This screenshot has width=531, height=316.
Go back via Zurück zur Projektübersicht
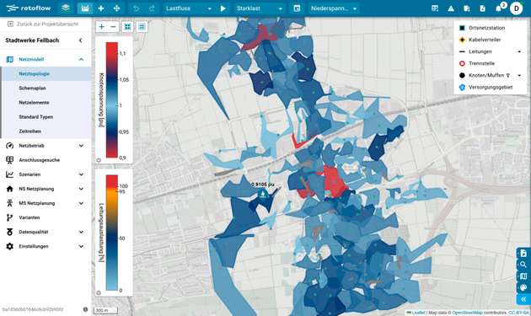tap(43, 24)
